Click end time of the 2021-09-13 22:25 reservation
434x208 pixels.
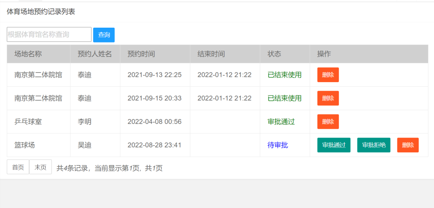point(225,75)
